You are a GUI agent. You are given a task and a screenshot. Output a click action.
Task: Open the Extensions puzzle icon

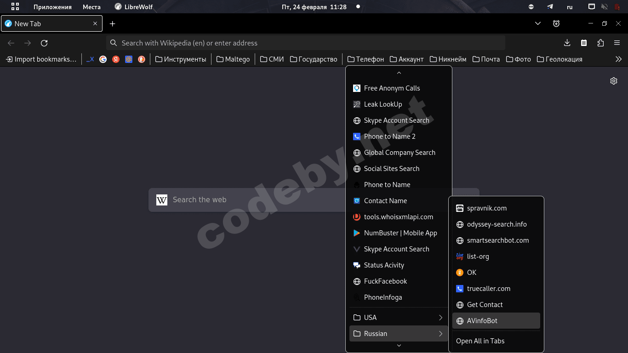coord(600,43)
